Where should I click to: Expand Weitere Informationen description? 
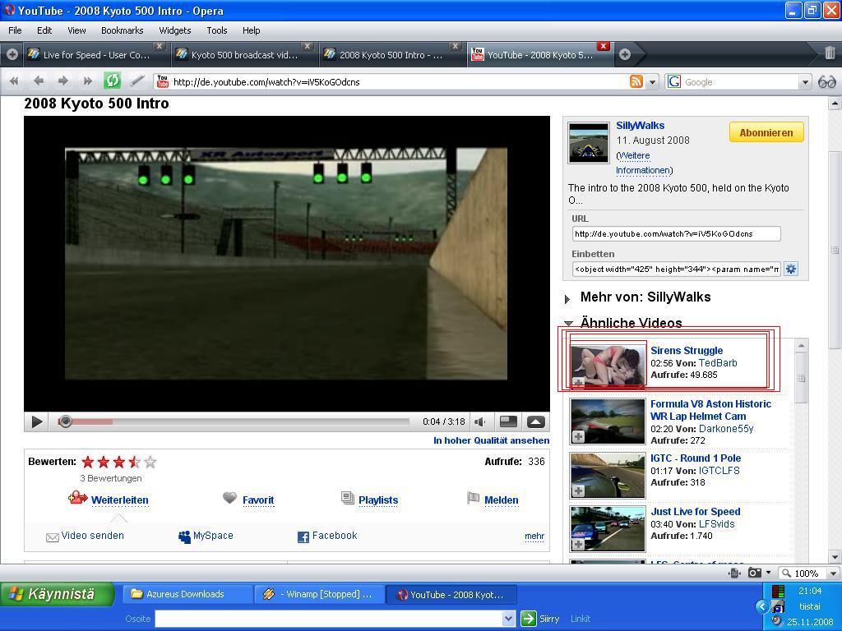pyautogui.click(x=644, y=164)
